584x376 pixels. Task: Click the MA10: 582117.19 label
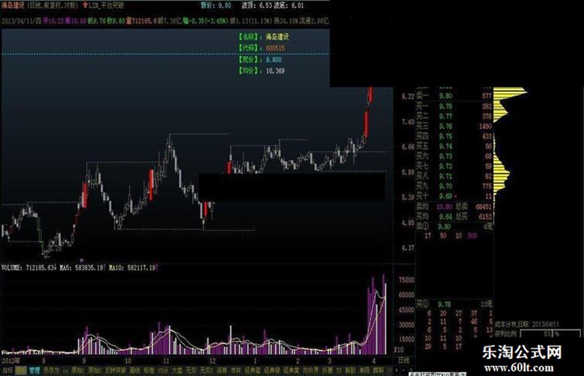point(133,268)
